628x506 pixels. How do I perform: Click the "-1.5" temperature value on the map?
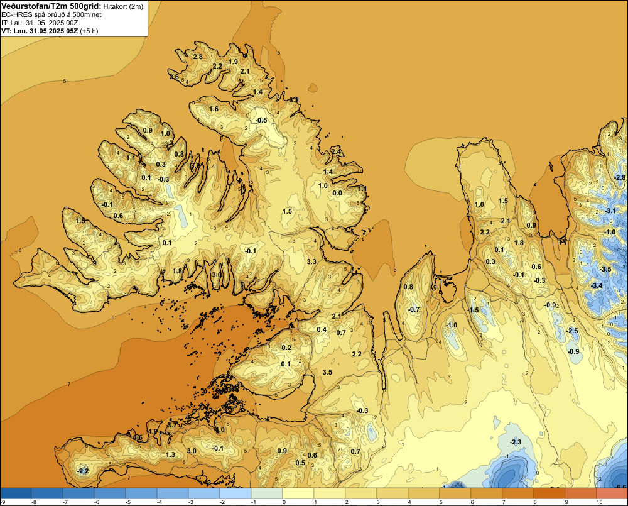coord(473,311)
